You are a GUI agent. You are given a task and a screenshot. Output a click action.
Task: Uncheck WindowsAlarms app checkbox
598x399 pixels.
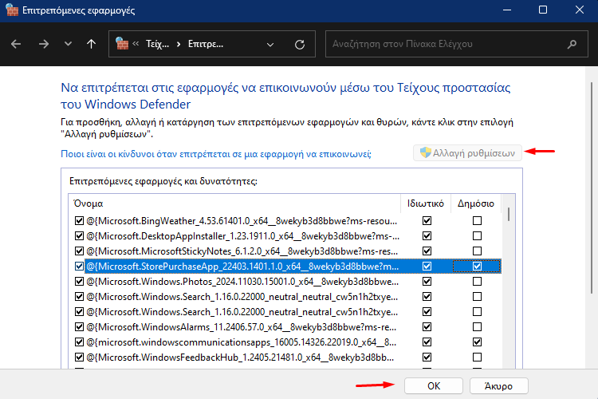tap(79, 327)
